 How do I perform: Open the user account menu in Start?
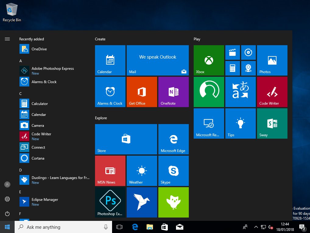7,184
